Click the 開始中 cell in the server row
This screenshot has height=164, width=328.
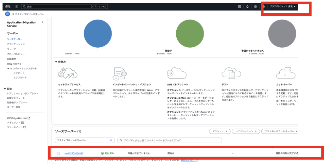click(x=171, y=153)
